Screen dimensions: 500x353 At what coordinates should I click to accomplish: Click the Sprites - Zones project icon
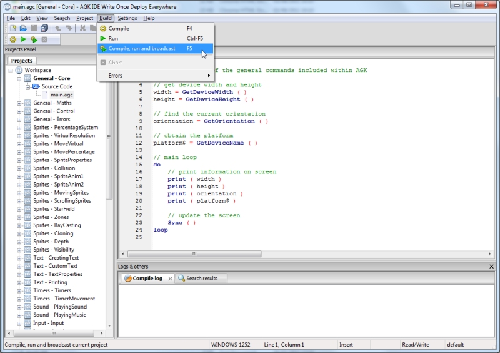27,217
